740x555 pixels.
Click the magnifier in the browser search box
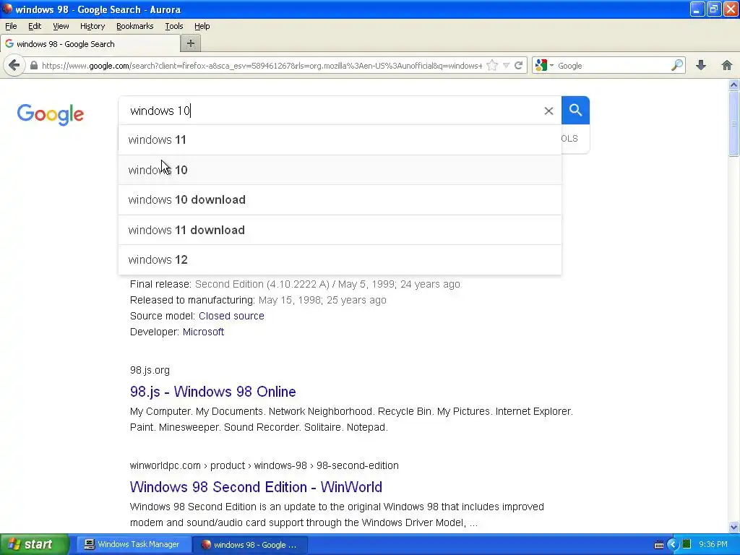click(x=677, y=65)
